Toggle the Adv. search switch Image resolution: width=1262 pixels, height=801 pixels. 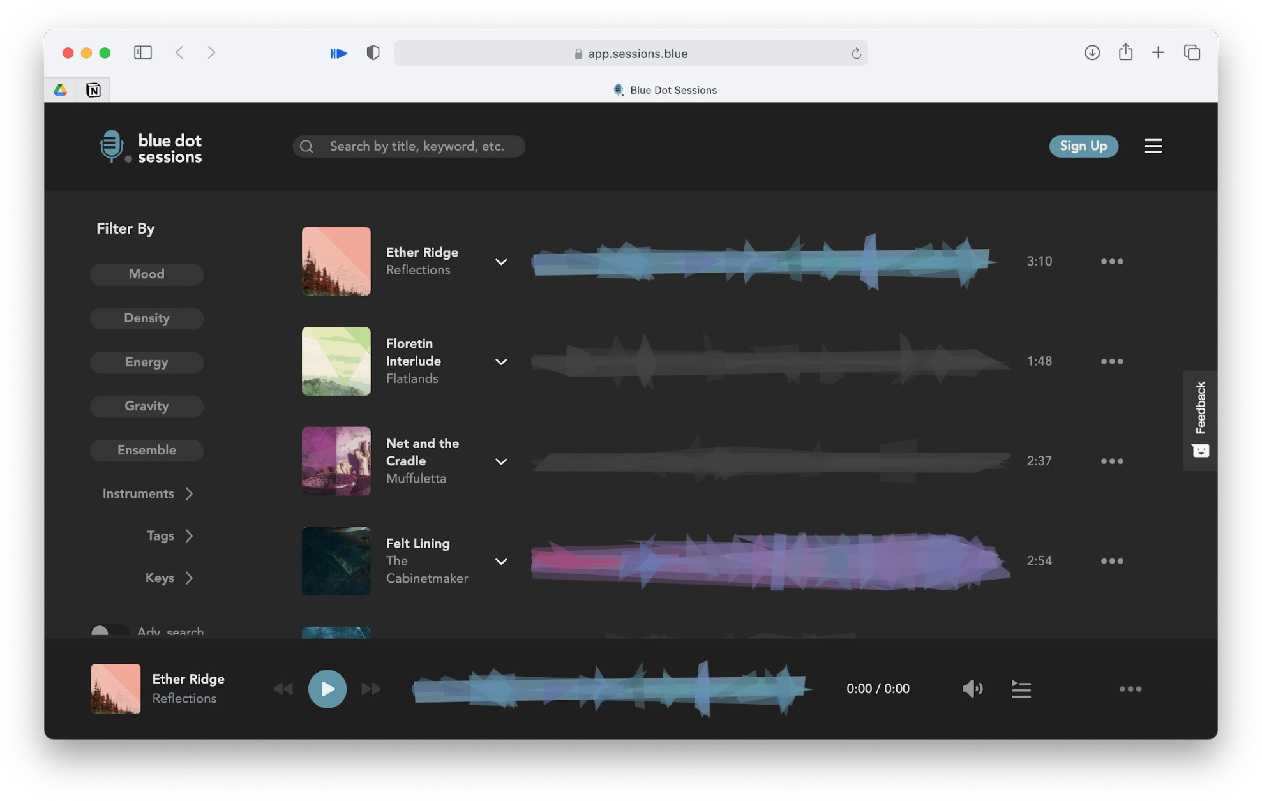109,631
